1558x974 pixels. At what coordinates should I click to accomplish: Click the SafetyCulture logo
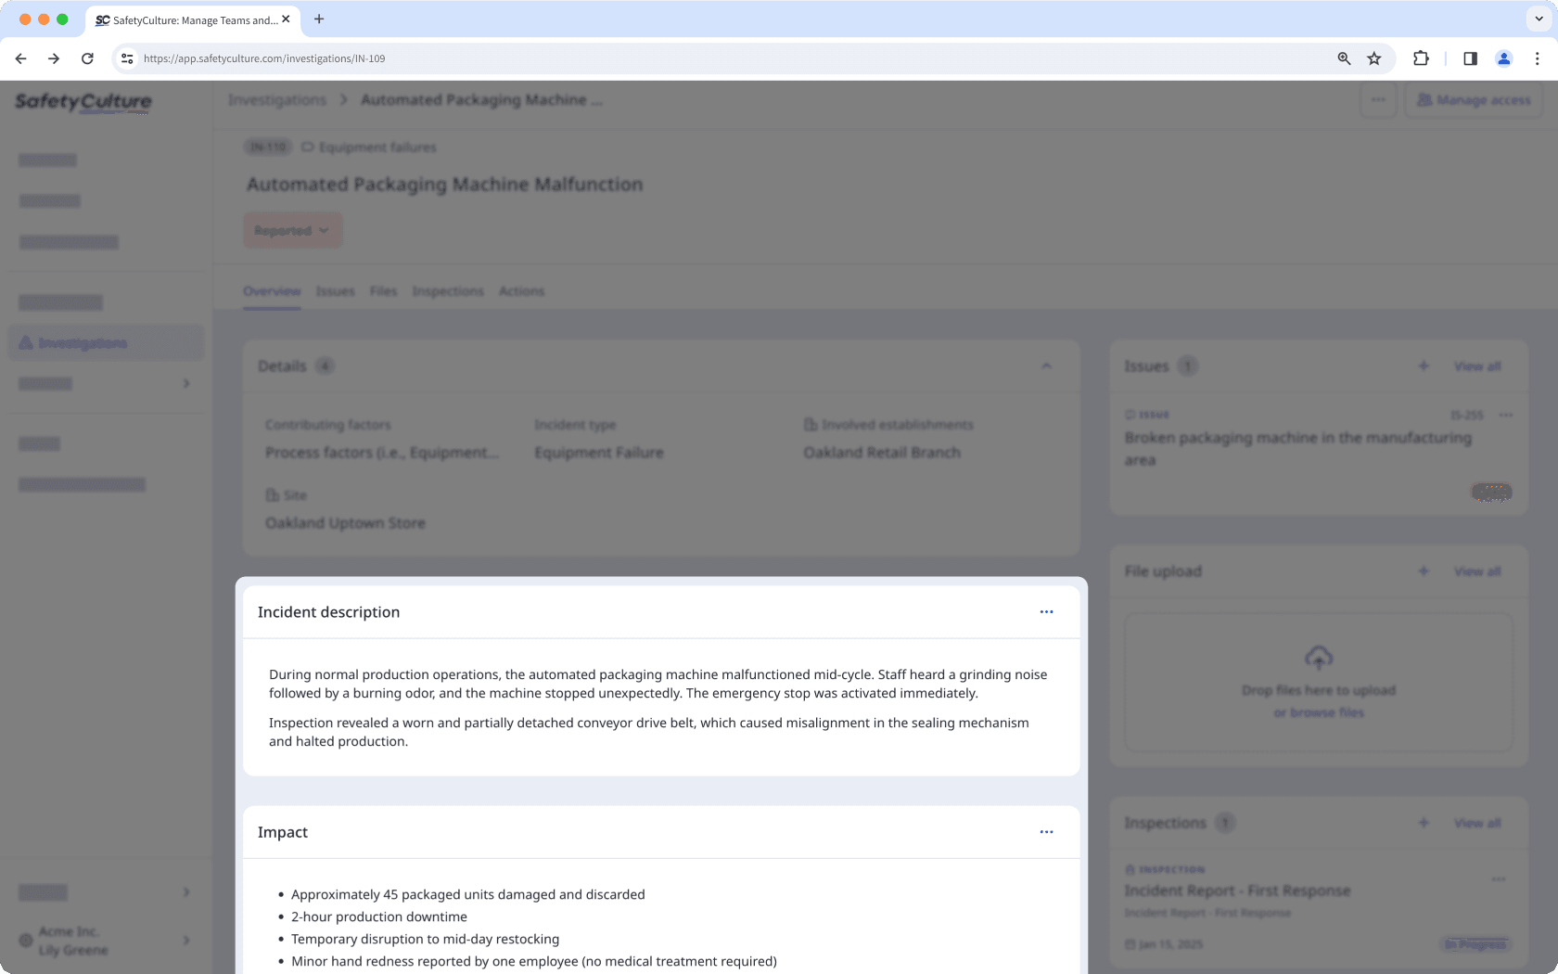[x=82, y=103]
